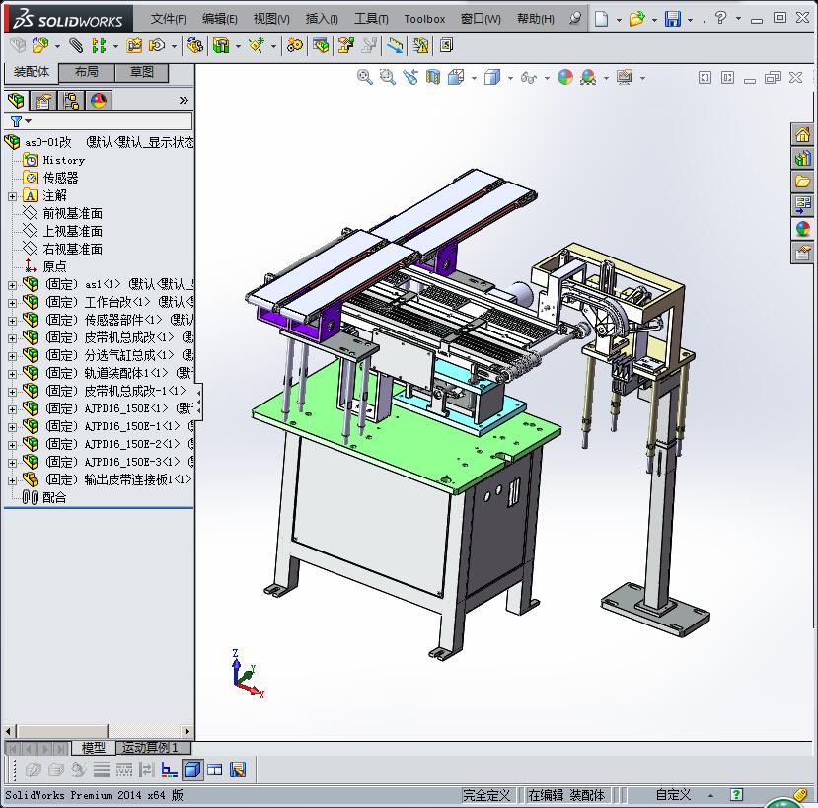Expand the hidden manager tabs chevron
The image size is (818, 808).
184,101
